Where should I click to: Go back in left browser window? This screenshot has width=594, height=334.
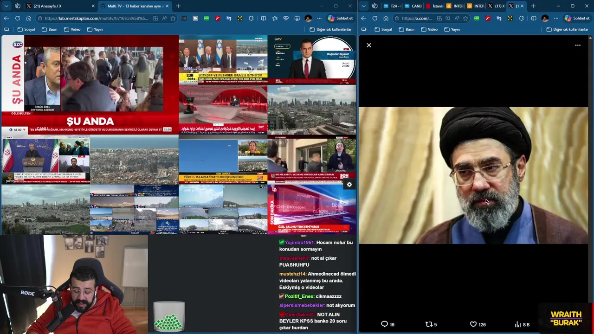6,18
